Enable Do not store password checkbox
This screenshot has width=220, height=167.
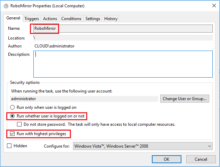point(20,124)
